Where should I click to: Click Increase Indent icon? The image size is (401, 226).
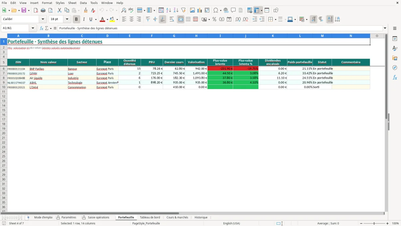(255, 19)
